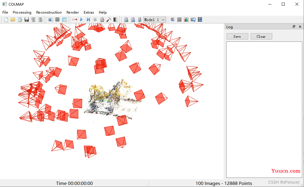
Task: Expand the Model 1 dropdown
Action: tap(155, 20)
